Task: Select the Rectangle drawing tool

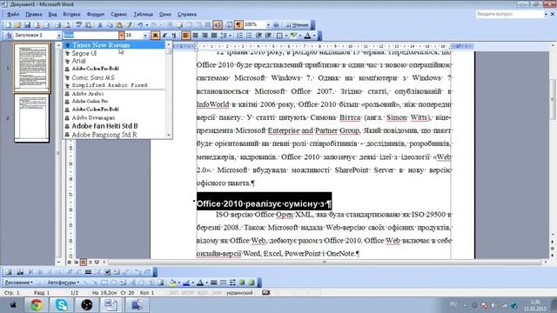Action: [104, 283]
